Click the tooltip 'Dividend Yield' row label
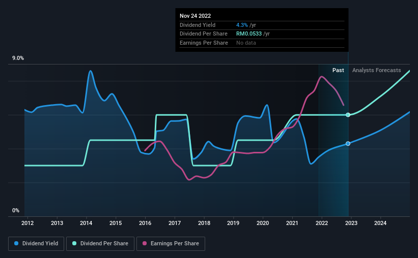The height and width of the screenshot is (258, 418). (198, 25)
